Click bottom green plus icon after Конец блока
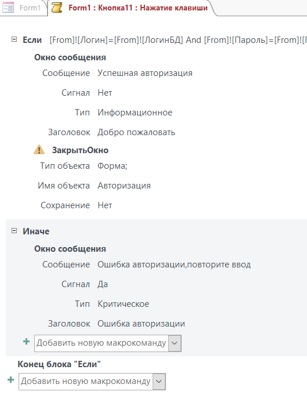307x413 pixels. [x=11, y=380]
